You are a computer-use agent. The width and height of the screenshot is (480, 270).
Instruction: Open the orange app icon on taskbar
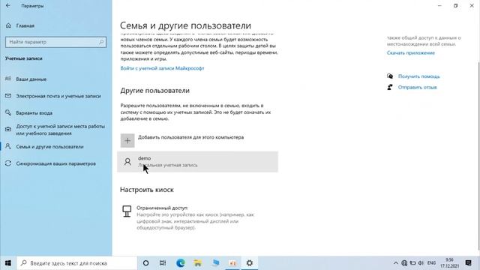[x=232, y=263]
